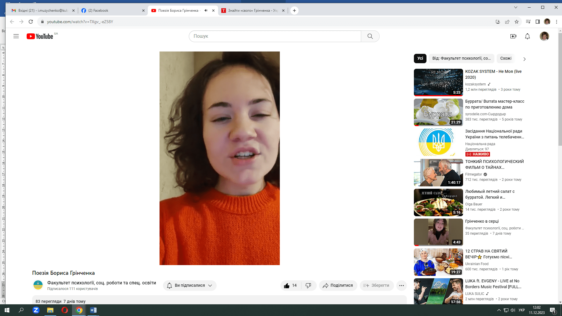Viewport: 562px width, 316px height.
Task: Open the notifications bell icon
Action: tap(527, 36)
